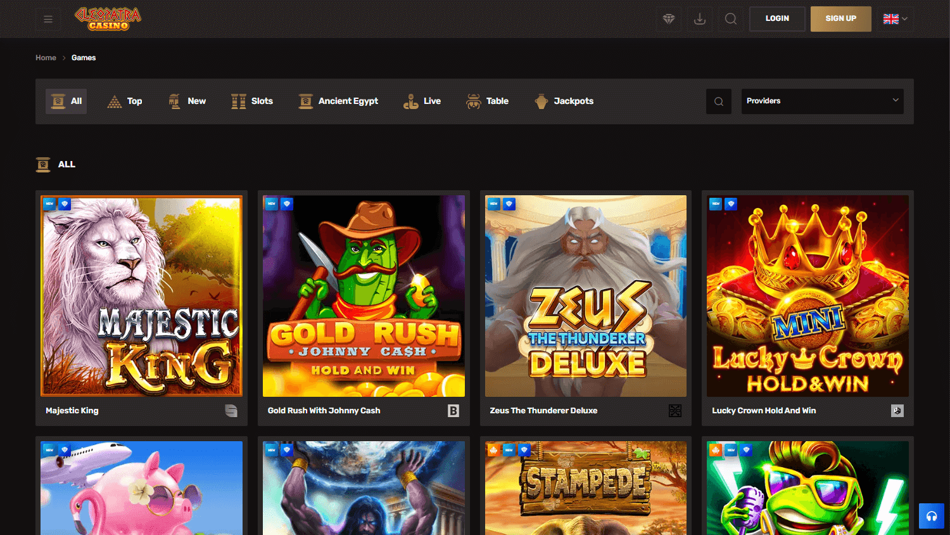Click the download app icon
This screenshot has height=535, width=950.
click(x=700, y=19)
